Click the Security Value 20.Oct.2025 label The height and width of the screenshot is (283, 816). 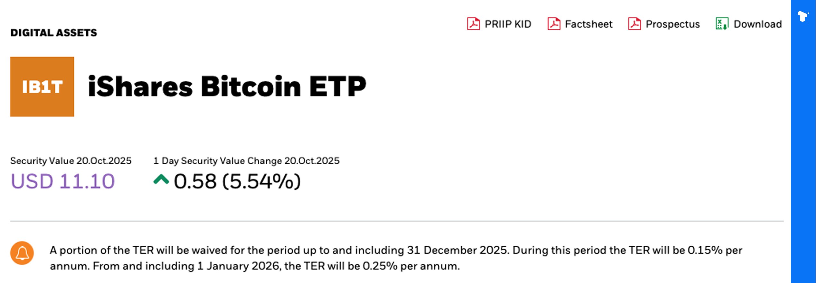71,160
